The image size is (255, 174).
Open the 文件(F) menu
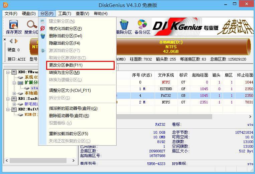click(x=11, y=14)
